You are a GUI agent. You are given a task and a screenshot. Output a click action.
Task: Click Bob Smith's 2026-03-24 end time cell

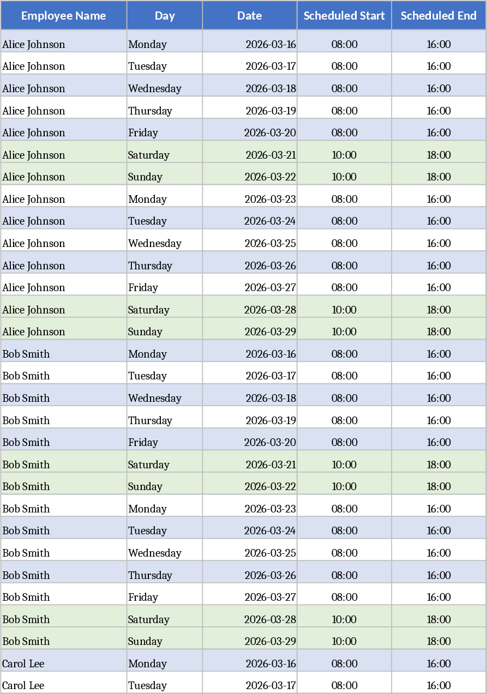(438, 530)
